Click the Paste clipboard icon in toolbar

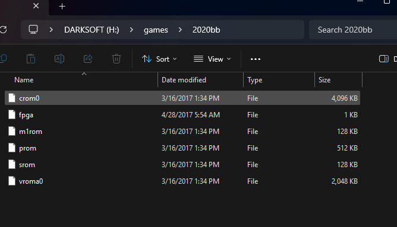click(31, 59)
